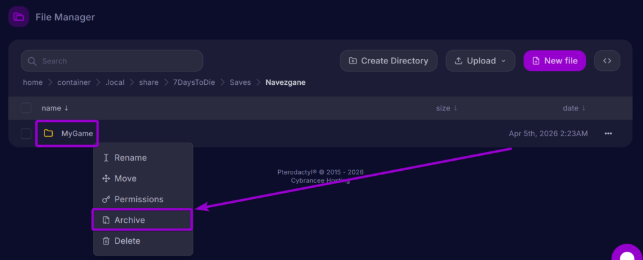The height and width of the screenshot is (260, 643).
Task: Click the Create Directory button
Action: point(388,61)
